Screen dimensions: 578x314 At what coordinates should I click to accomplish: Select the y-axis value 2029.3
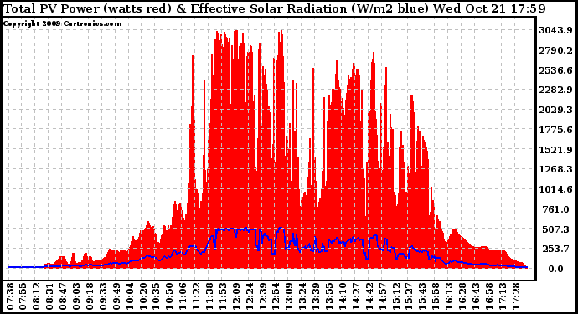coord(556,110)
